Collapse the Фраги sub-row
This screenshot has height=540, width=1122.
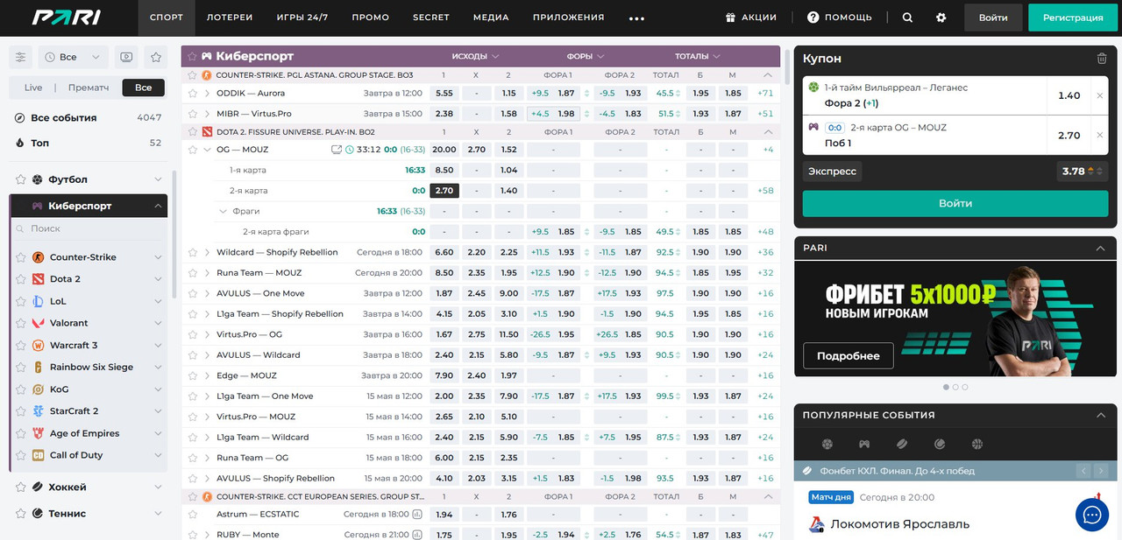(x=223, y=211)
